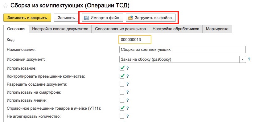Open Настройка списка документов tab

point(60,29)
